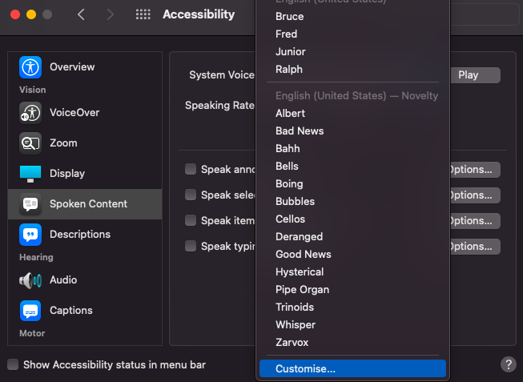Click the Audio speaker icon

(30, 280)
